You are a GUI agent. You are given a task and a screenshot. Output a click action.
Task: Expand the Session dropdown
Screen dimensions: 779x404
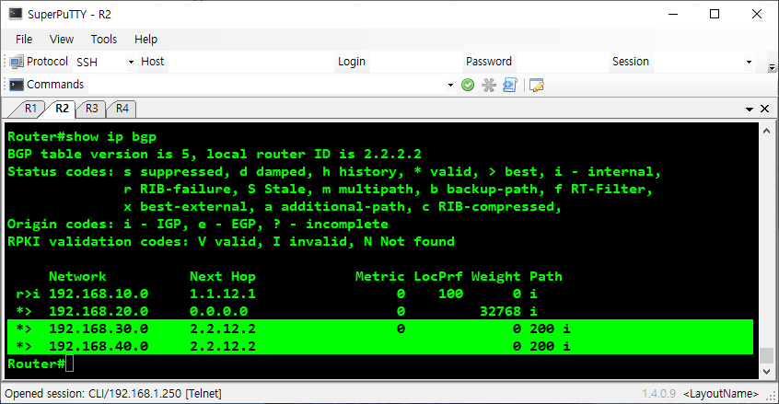pyautogui.click(x=749, y=62)
